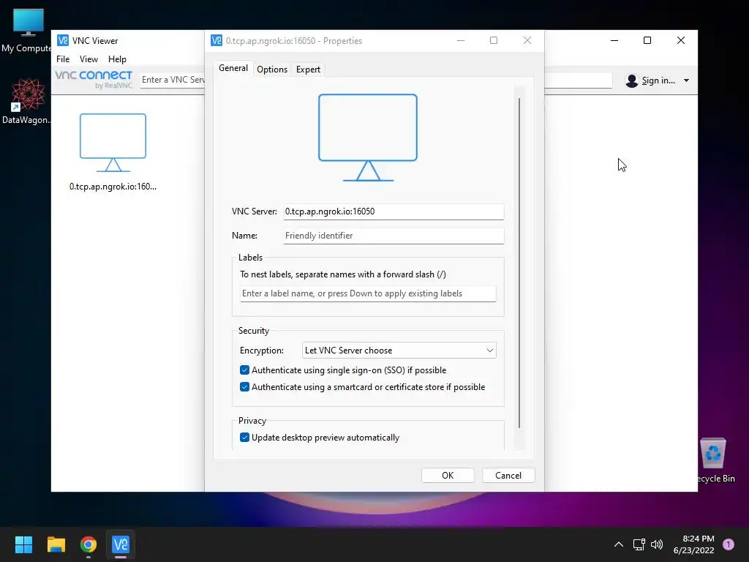Switch to the General tab

coord(233,68)
